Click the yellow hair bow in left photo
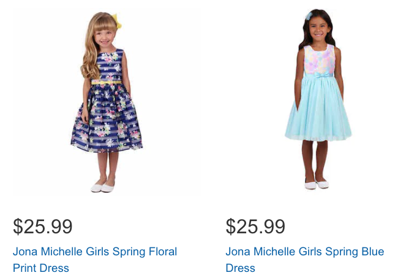 click(x=116, y=23)
